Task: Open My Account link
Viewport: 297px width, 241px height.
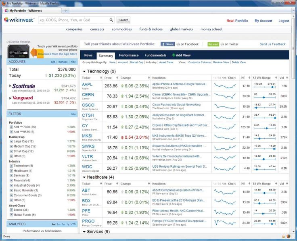Action: coord(263,21)
